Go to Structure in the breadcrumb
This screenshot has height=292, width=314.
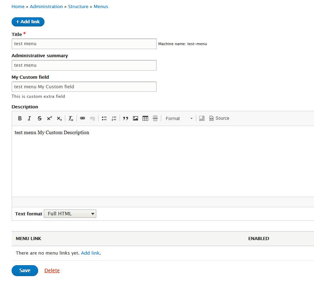coord(78,7)
